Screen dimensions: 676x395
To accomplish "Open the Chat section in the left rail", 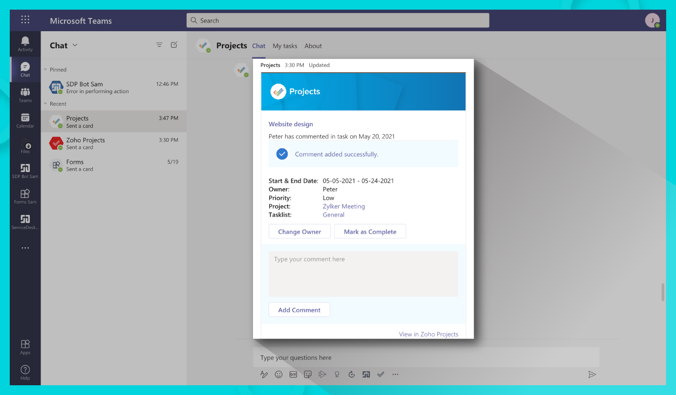I will [25, 69].
